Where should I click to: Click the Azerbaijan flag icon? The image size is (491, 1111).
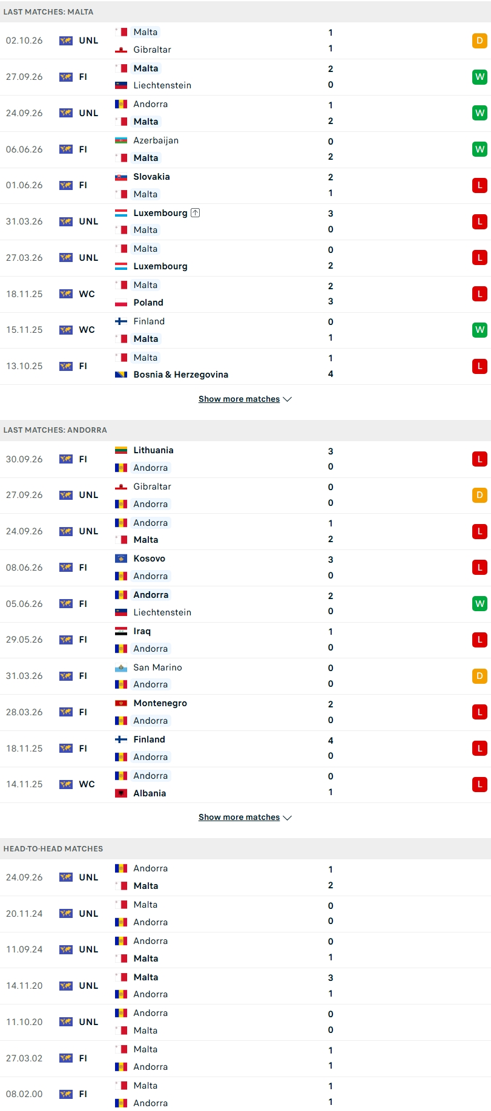[121, 140]
